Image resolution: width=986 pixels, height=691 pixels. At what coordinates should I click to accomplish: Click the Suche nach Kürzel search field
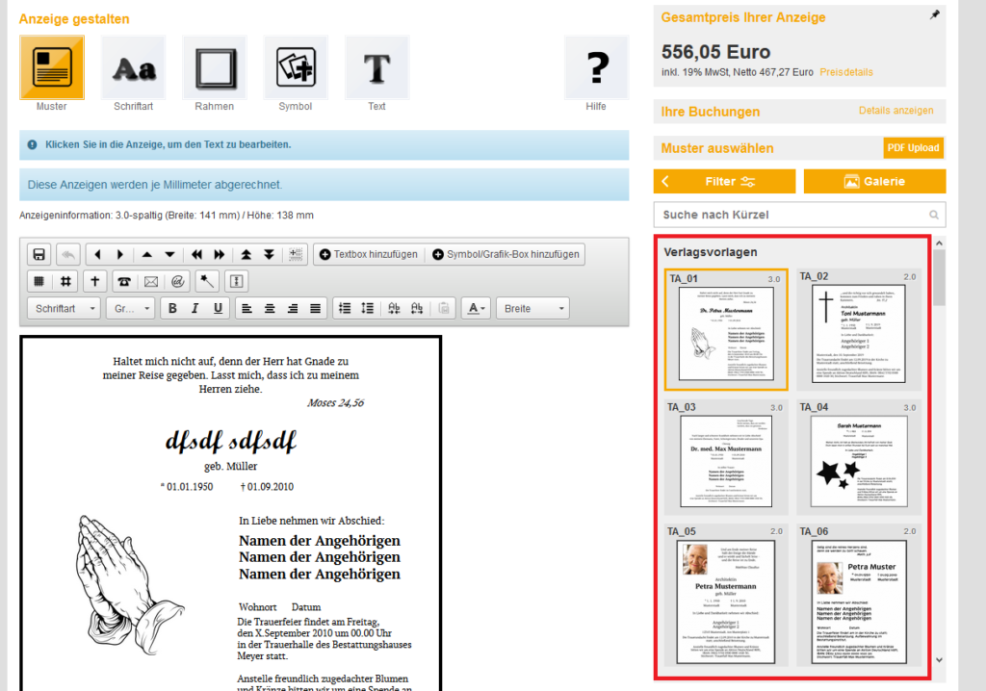point(799,215)
